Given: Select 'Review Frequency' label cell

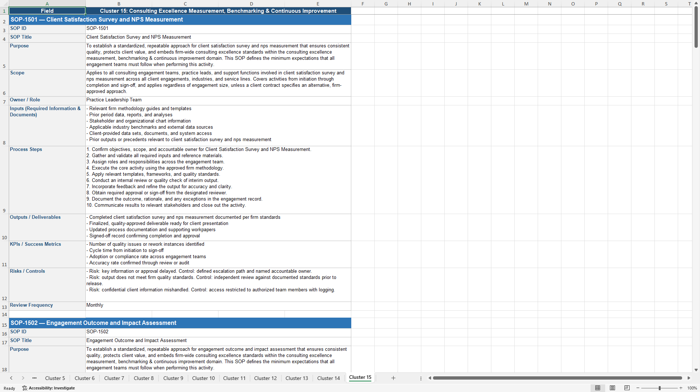Looking at the screenshot, I should (47, 306).
